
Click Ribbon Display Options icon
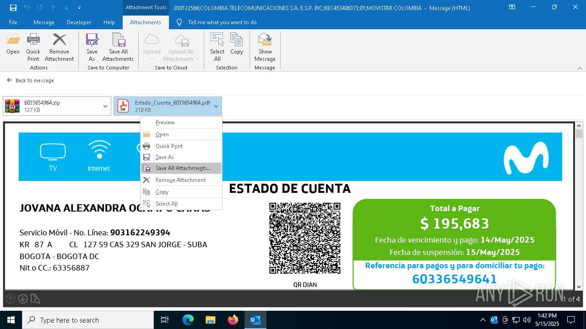coord(512,7)
